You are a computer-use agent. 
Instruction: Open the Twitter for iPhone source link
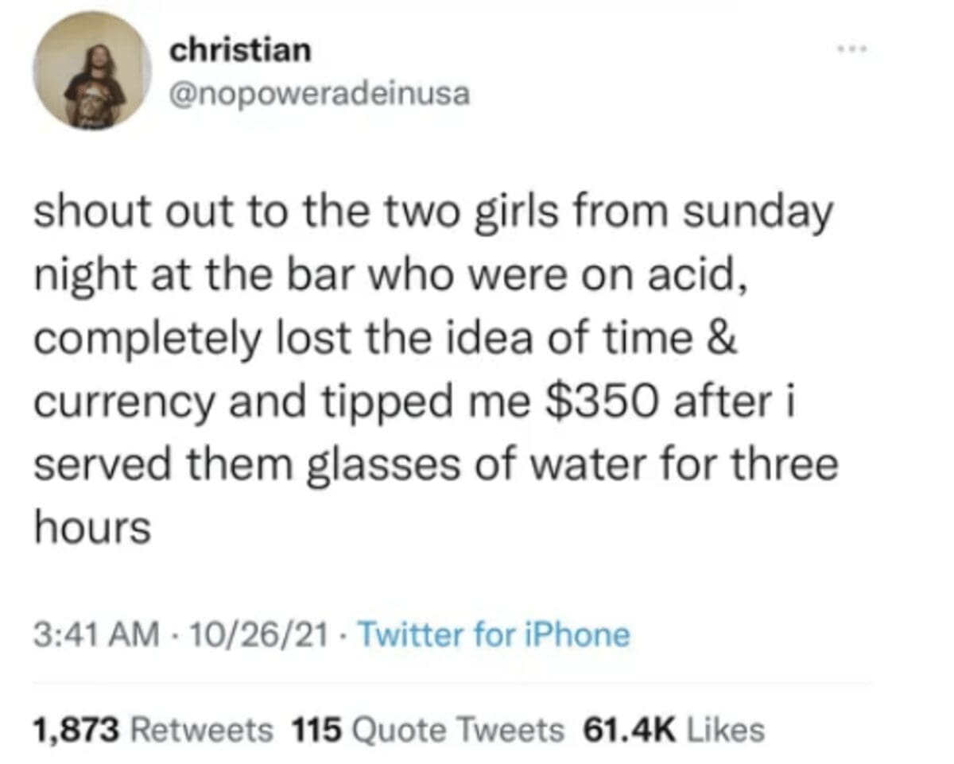pyautogui.click(x=494, y=635)
